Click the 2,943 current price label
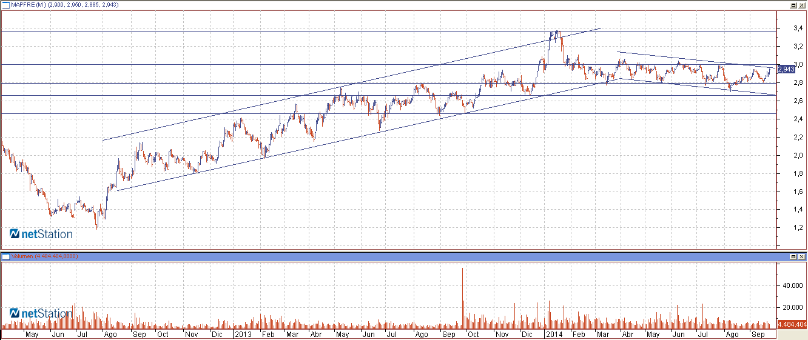The width and height of the screenshot is (808, 340). click(x=786, y=69)
